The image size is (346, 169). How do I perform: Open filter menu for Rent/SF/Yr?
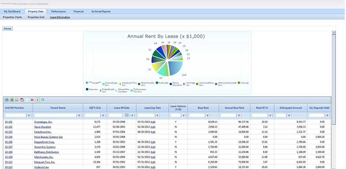[x=270, y=115]
